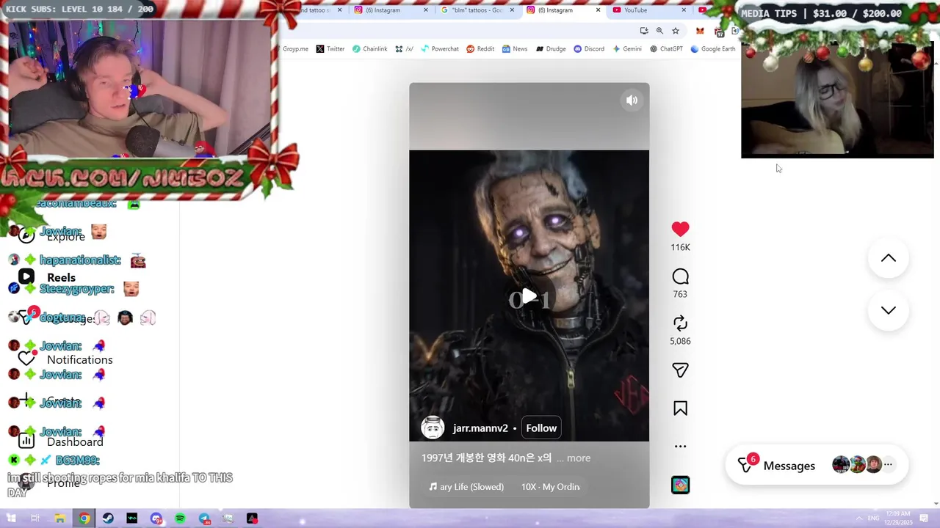Open File Explorer from the taskbar
Image resolution: width=940 pixels, height=528 pixels.
click(x=59, y=518)
